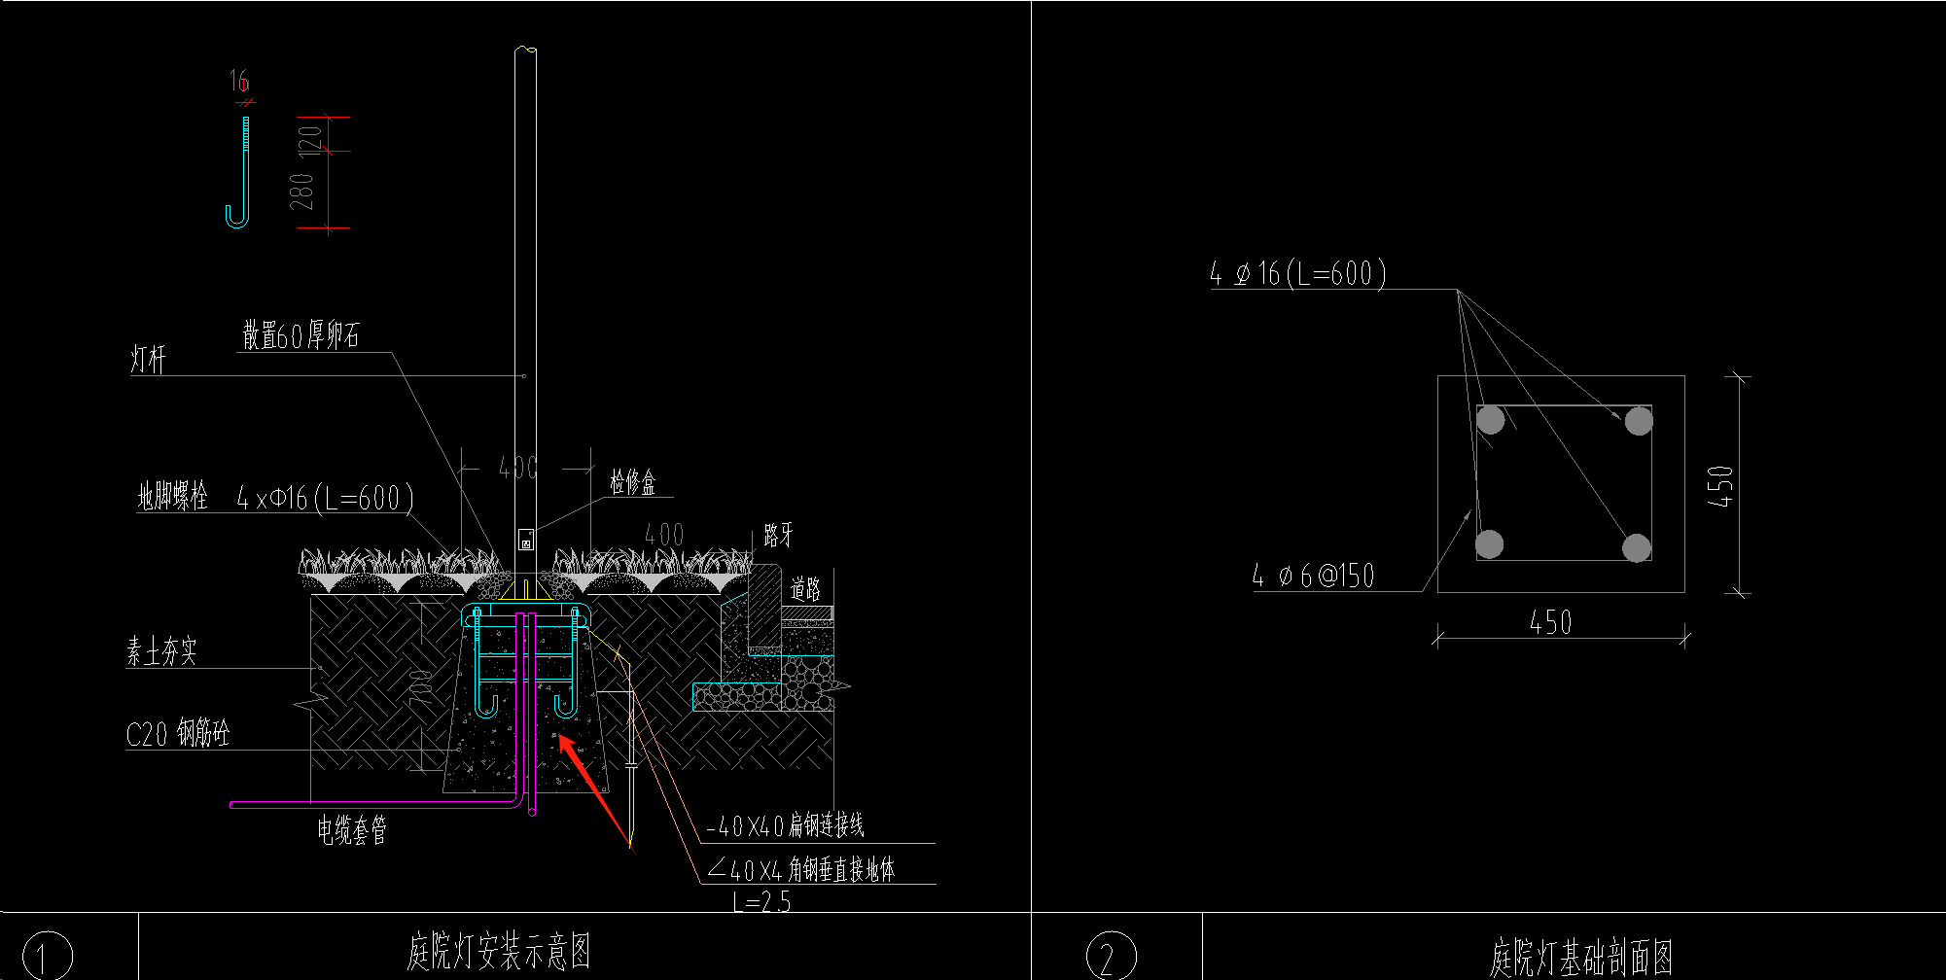Select the 庭院灯安装示意图 title

499,951
